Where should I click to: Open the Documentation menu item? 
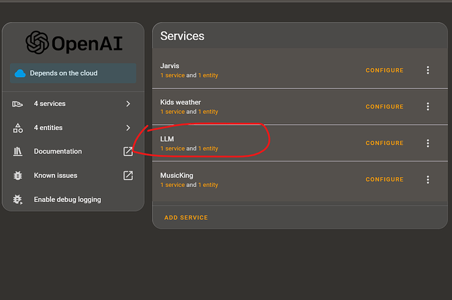58,152
